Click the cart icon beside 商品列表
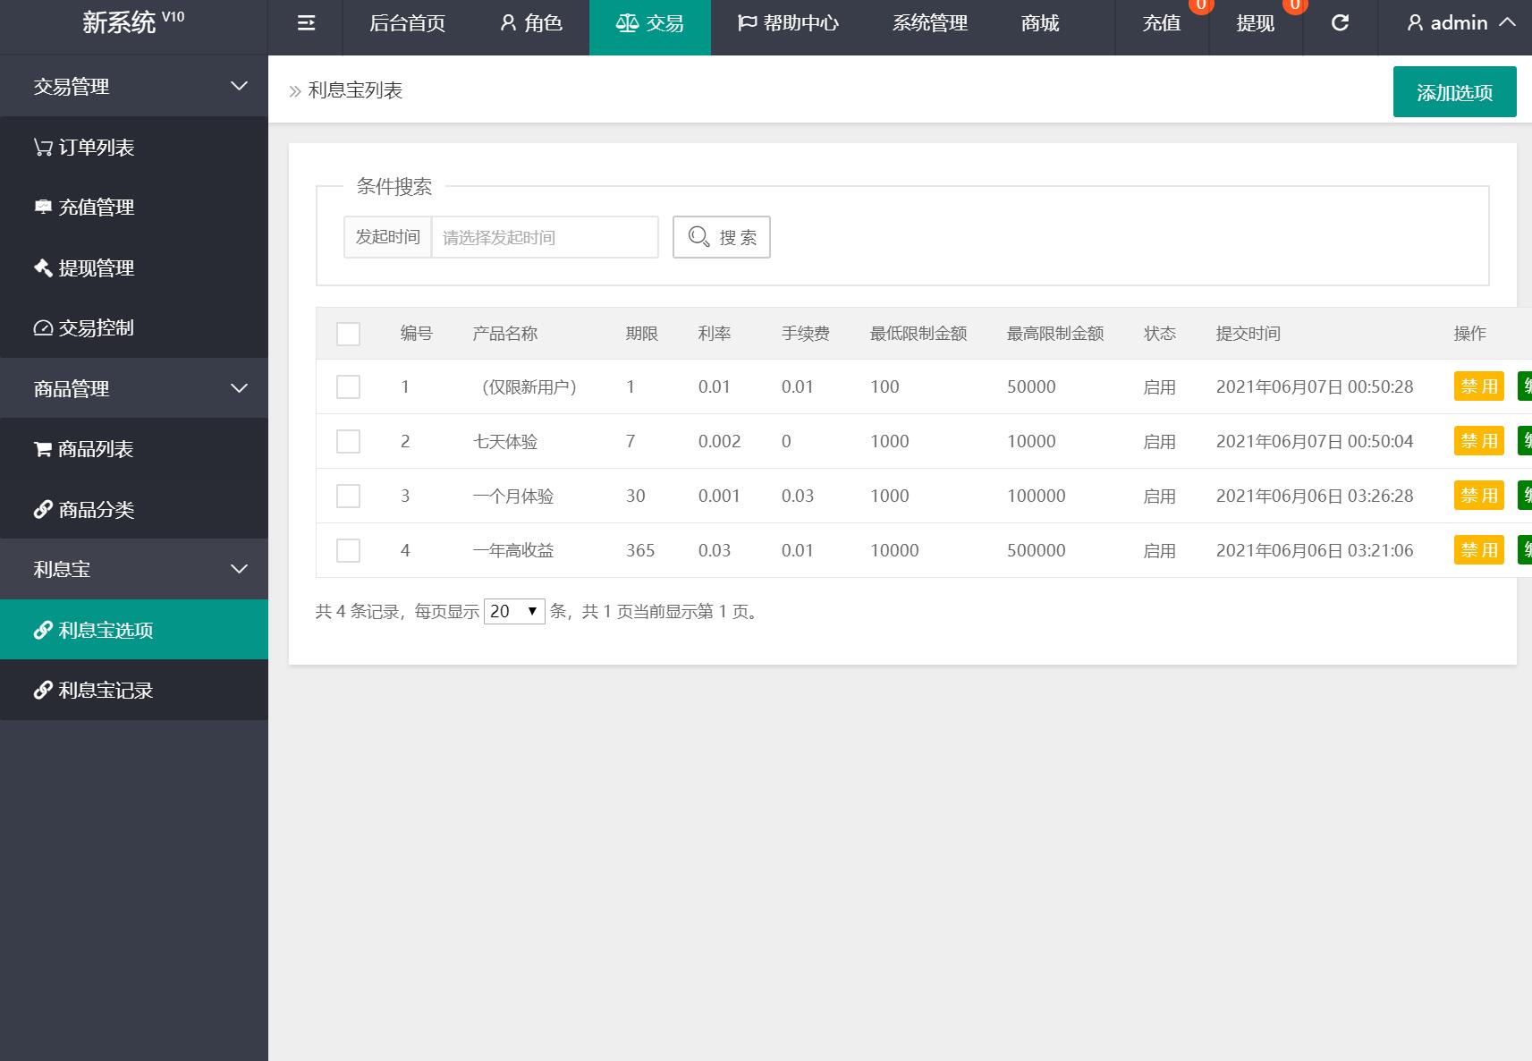 43,449
